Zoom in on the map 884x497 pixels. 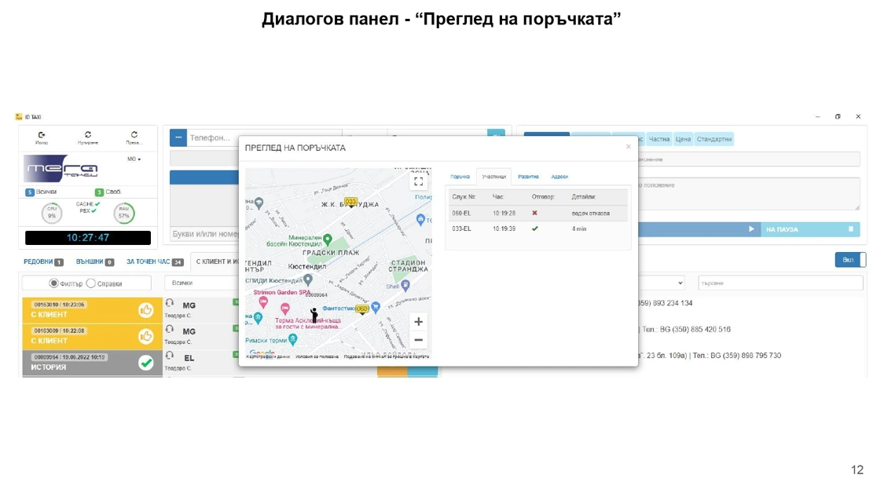(418, 321)
